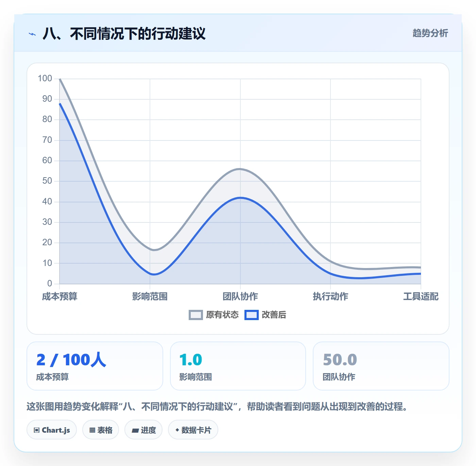
Task: Click the 影响范围 x-axis label
Action: click(x=150, y=297)
